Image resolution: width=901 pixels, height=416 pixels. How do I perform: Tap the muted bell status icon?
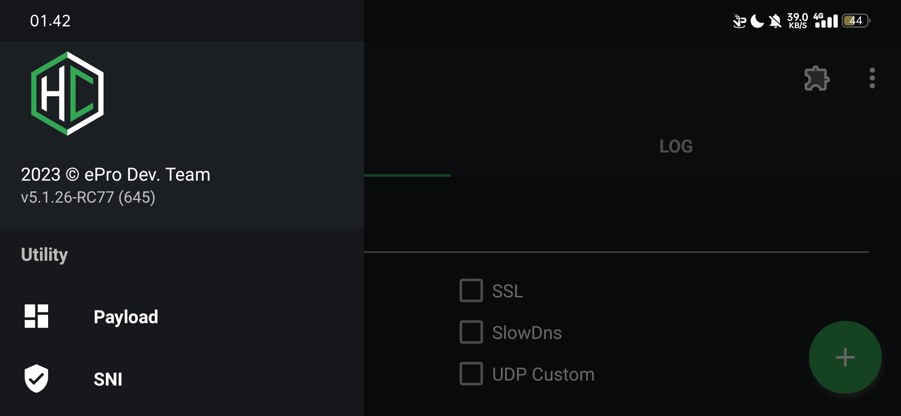pos(775,21)
